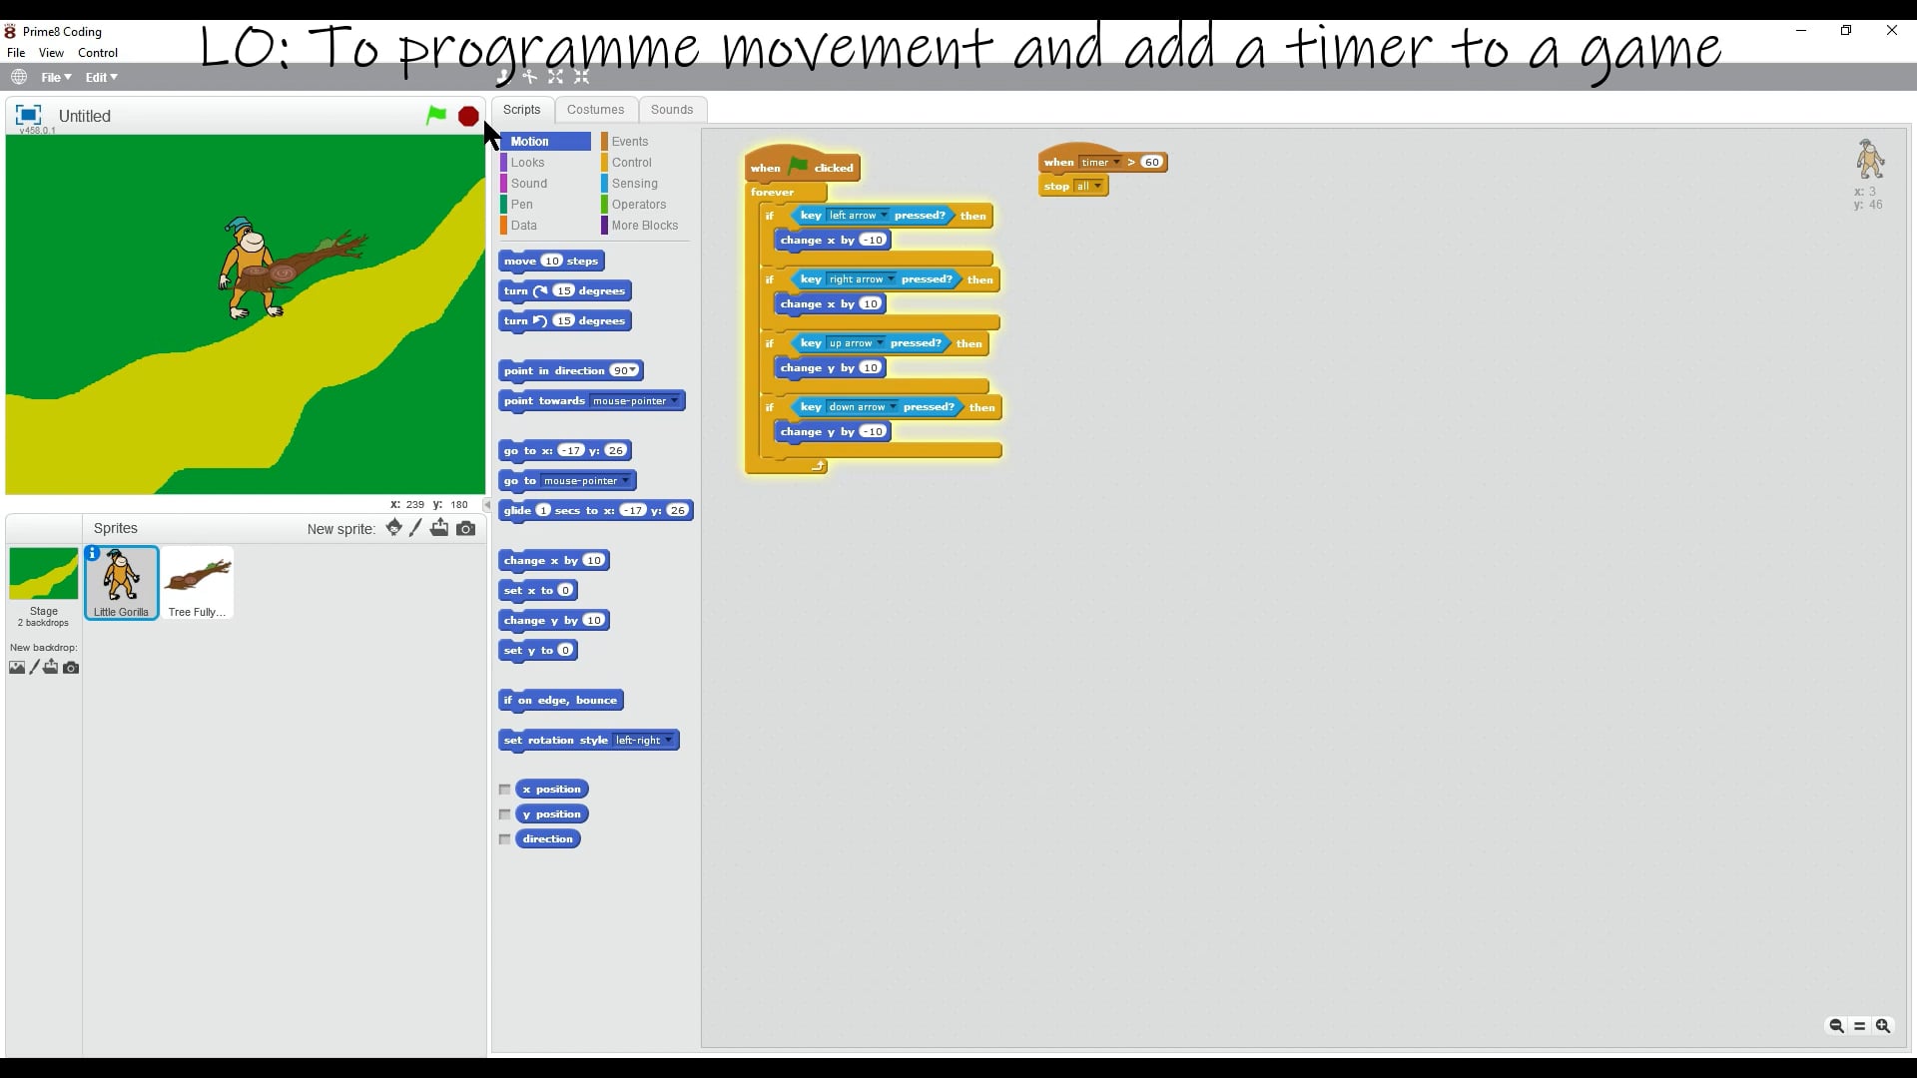Image resolution: width=1917 pixels, height=1078 pixels.
Task: Click the green flag to start
Action: pos(436,116)
